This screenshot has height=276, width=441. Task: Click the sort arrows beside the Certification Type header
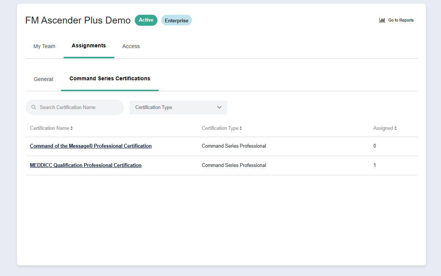click(241, 128)
